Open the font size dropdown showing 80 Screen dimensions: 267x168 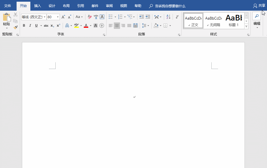click(x=58, y=17)
